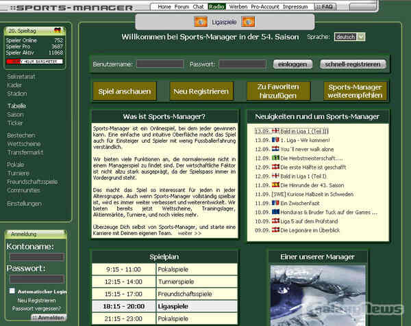The width and height of the screenshot is (411, 326).
Task: Open Pro-Account in the top navigation
Action: pyautogui.click(x=264, y=6)
